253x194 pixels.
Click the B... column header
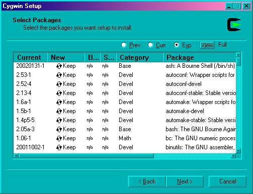click(x=93, y=57)
